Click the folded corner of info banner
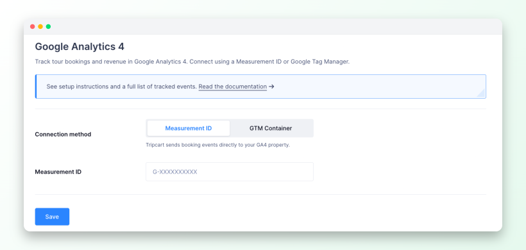 (481, 93)
